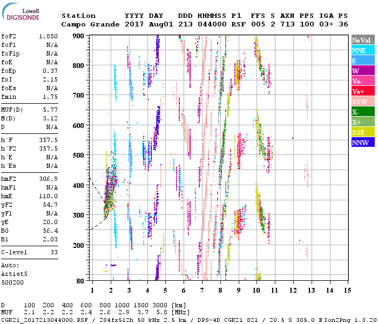Click the 3.7 MHz MUF table value

tap(143, 313)
